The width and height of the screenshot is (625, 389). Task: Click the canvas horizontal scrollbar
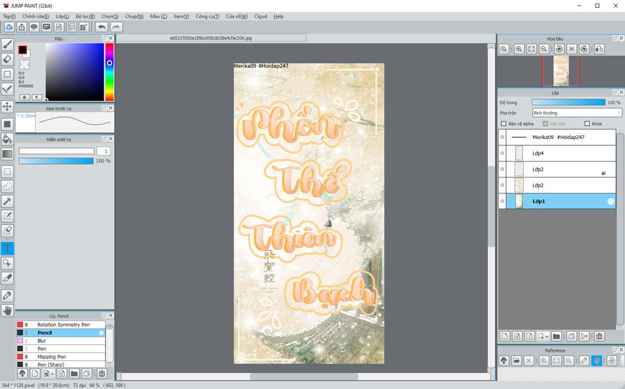point(304,376)
